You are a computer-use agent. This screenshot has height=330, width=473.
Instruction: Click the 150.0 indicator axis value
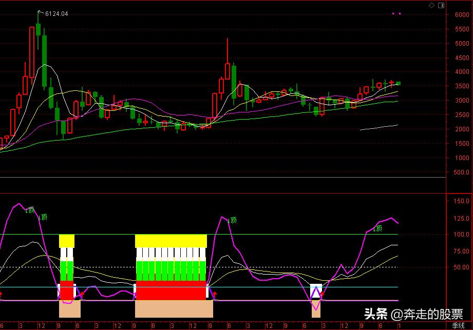[x=462, y=201]
